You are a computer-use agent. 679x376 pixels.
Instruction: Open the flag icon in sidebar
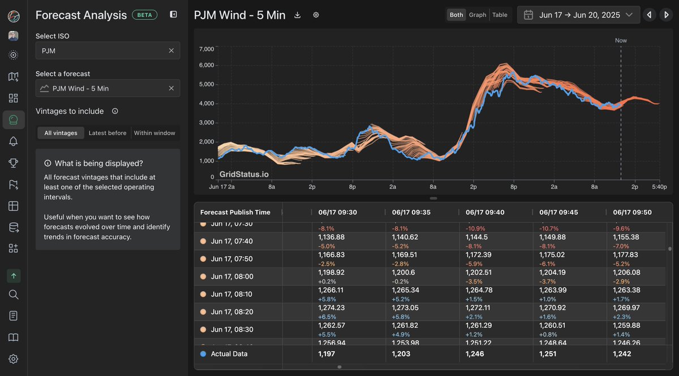[14, 184]
